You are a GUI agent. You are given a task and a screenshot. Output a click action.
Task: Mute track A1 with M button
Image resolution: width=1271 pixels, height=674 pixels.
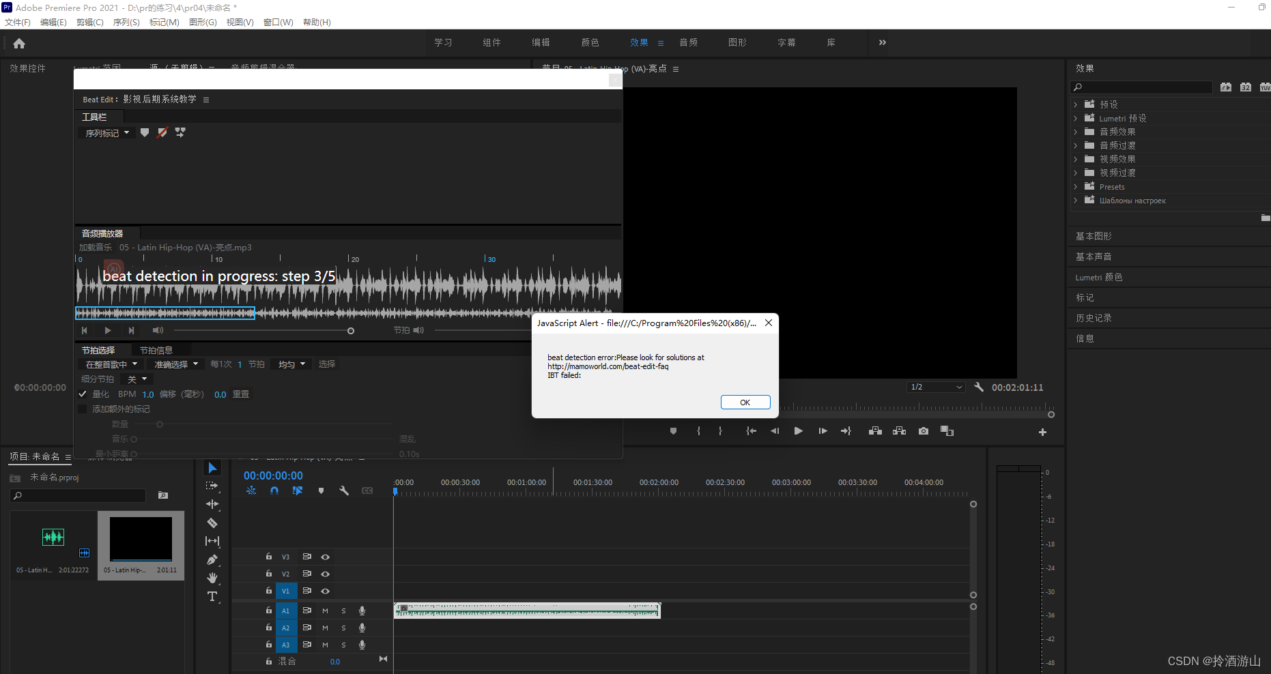click(x=325, y=611)
